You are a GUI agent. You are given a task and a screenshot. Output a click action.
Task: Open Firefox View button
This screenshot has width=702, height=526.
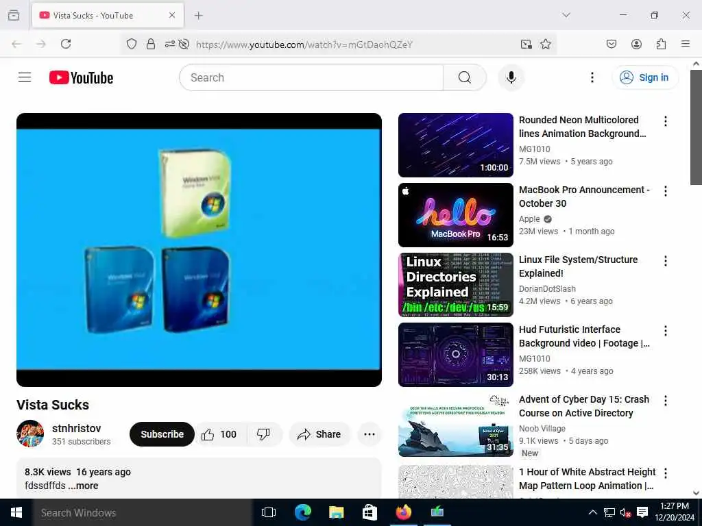click(x=14, y=15)
